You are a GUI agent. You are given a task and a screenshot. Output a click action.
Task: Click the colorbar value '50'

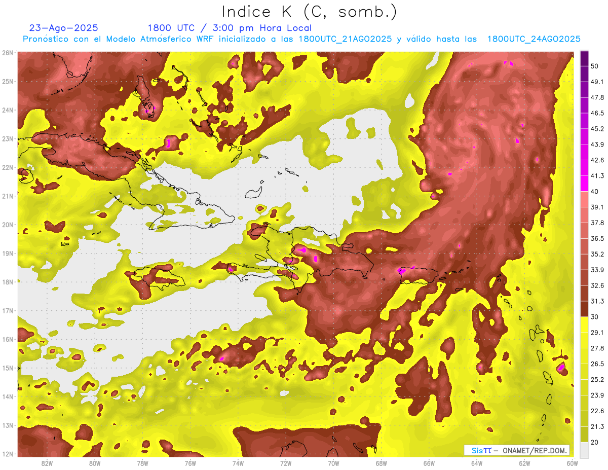click(595, 66)
